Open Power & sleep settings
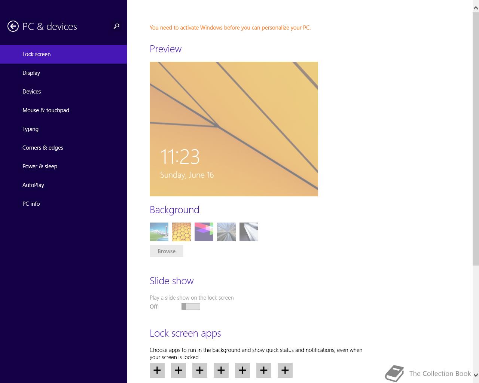479x383 pixels. click(x=64, y=166)
